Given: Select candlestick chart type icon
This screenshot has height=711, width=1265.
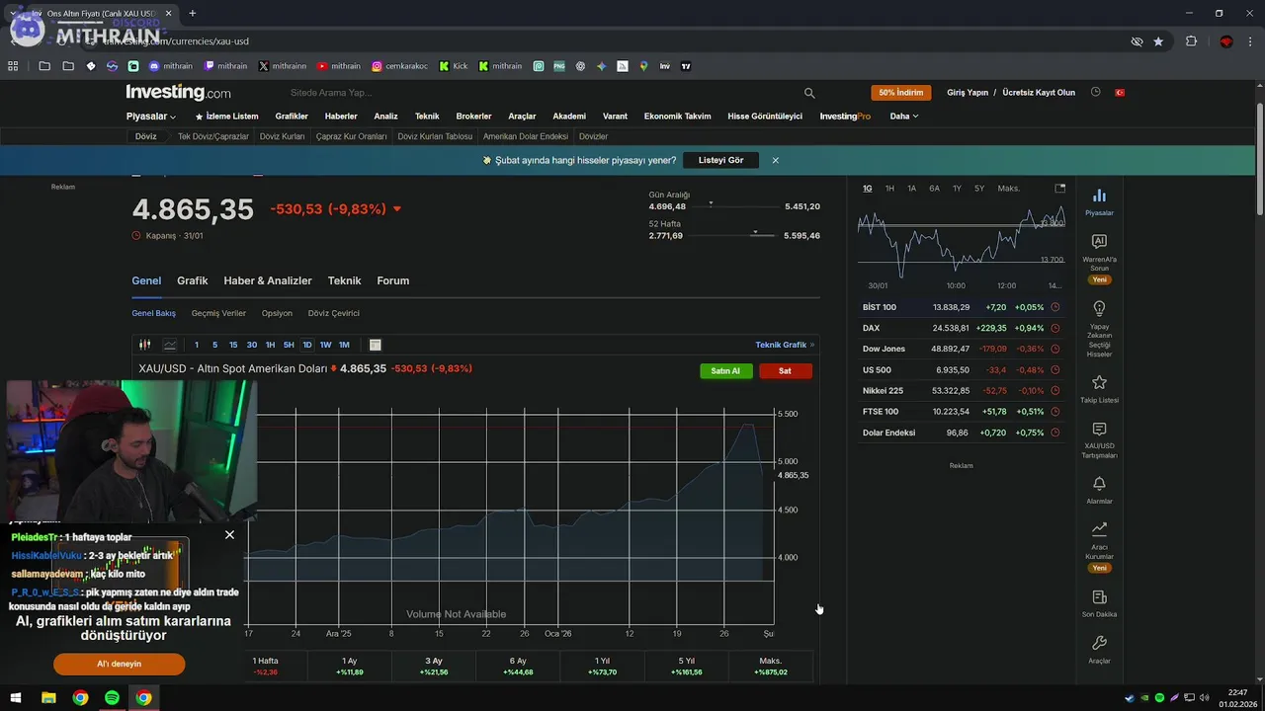Looking at the screenshot, I should [144, 345].
